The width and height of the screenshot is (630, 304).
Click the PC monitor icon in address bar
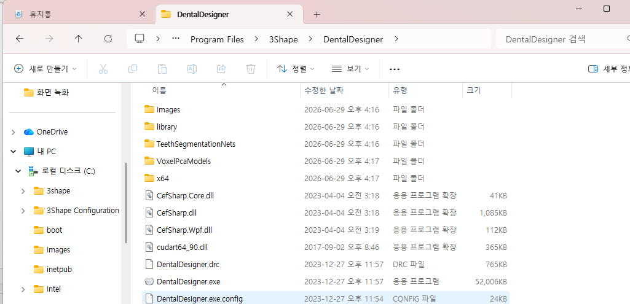coord(140,39)
